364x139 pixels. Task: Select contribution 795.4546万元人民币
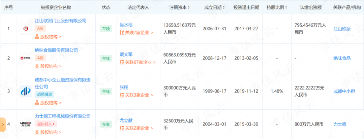(310, 29)
